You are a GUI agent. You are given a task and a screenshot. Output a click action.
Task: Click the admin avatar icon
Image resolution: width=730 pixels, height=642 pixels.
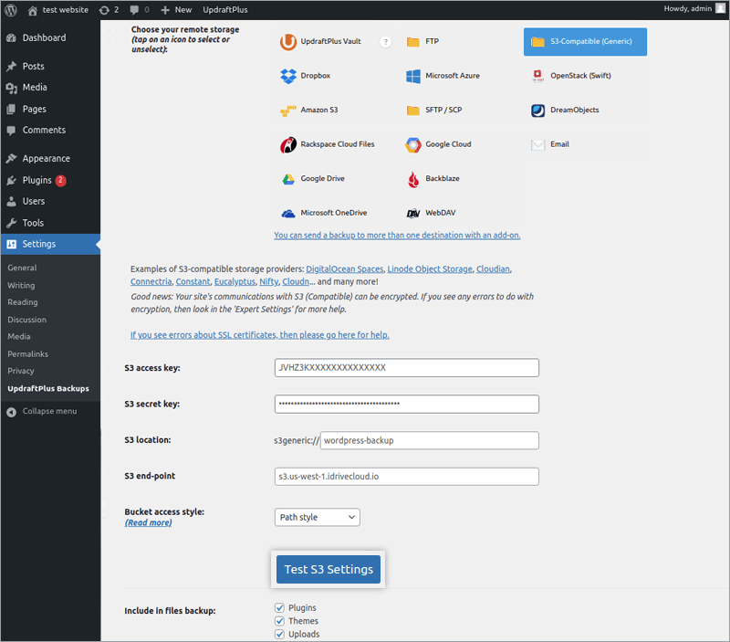720,9
